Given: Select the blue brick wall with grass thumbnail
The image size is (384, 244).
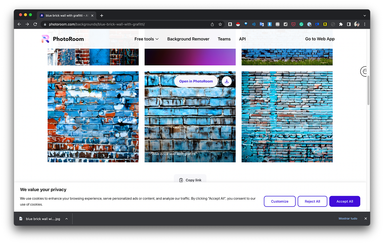Looking at the screenshot, I should [x=287, y=57].
